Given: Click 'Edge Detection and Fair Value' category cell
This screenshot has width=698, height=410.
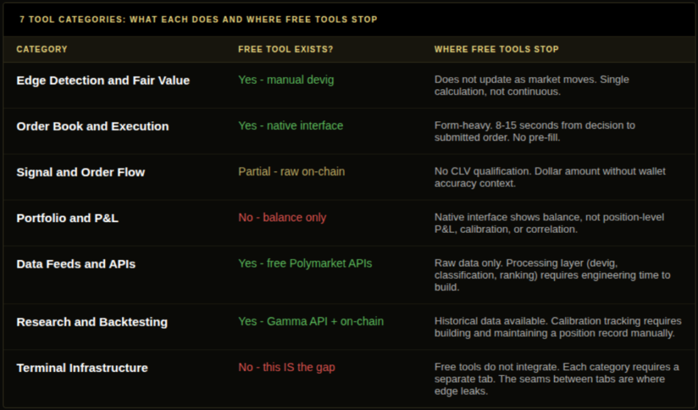Looking at the screenshot, I should (x=103, y=80).
